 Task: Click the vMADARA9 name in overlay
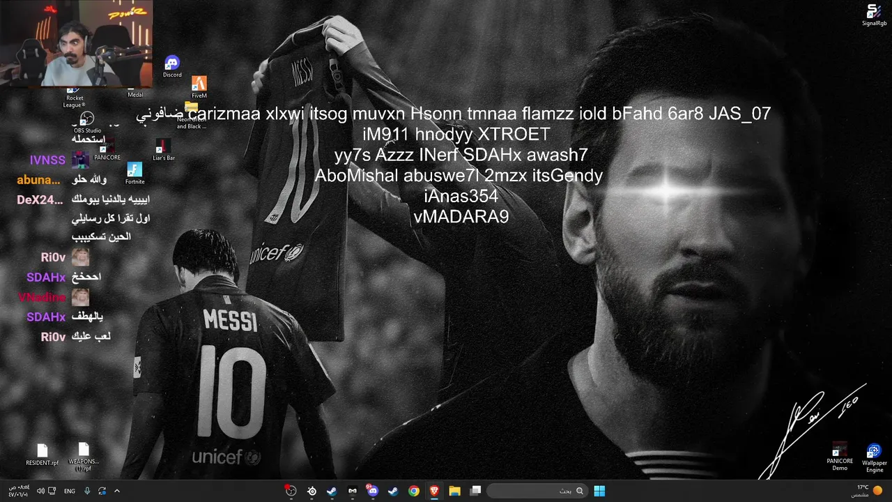tap(461, 216)
